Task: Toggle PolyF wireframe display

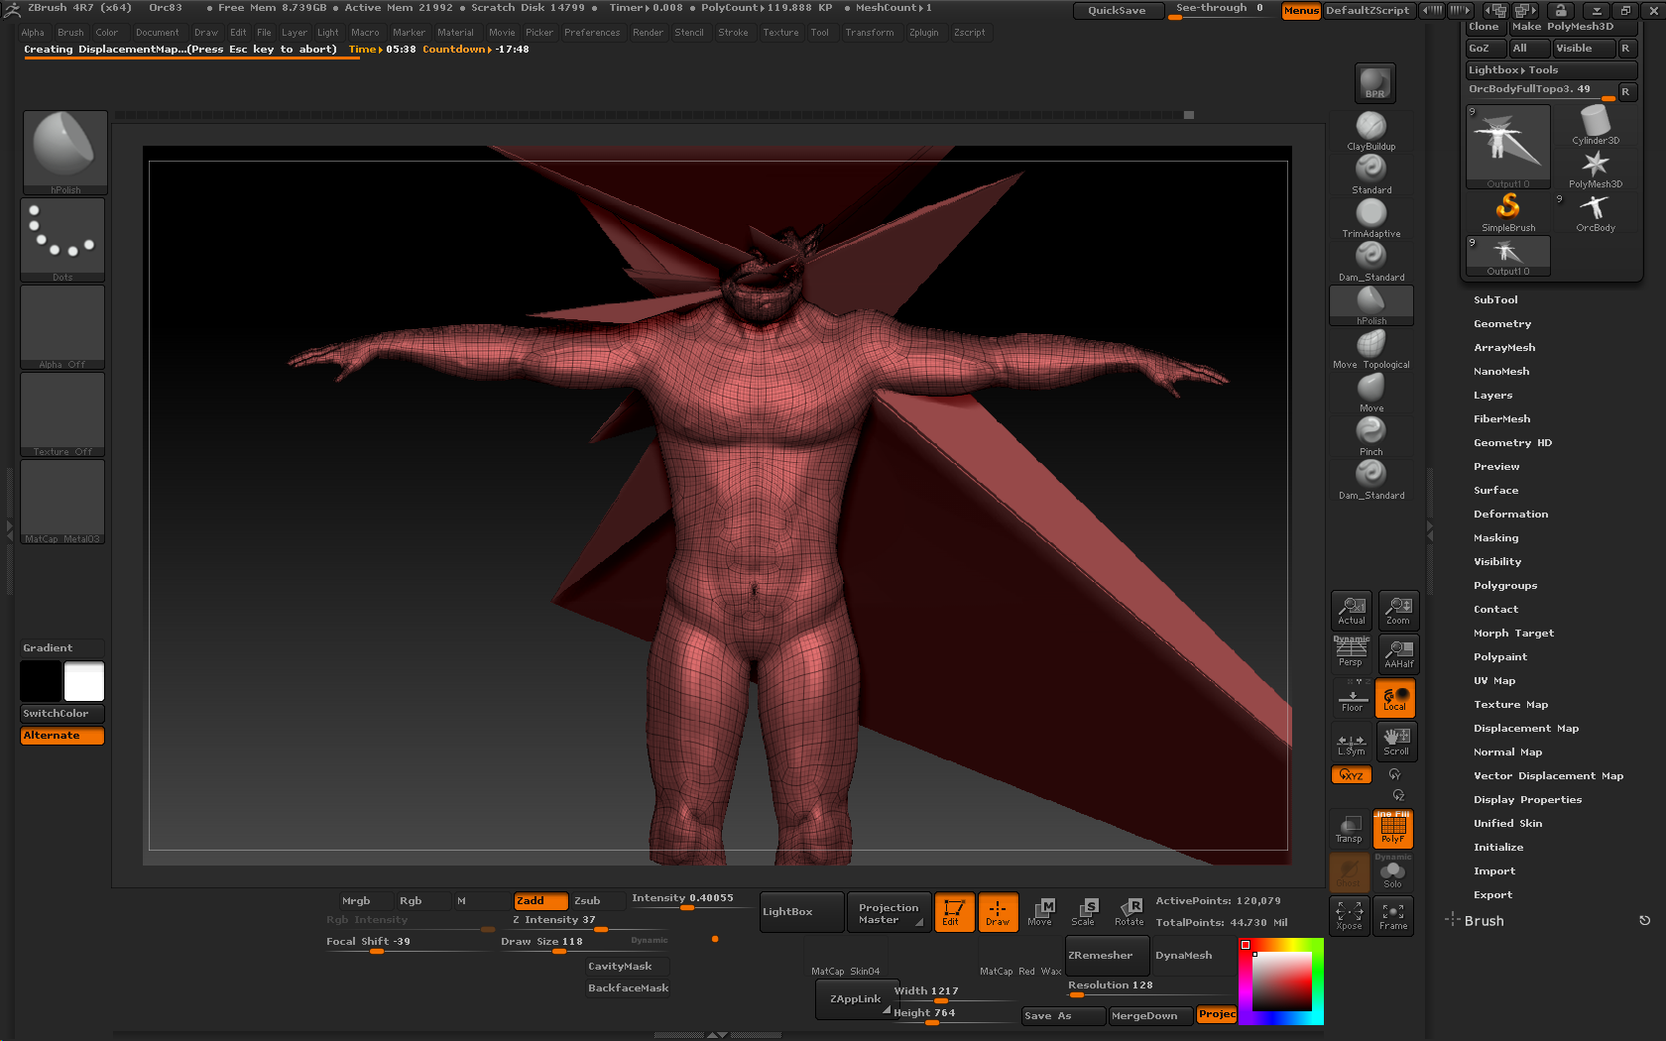Action: tap(1393, 829)
